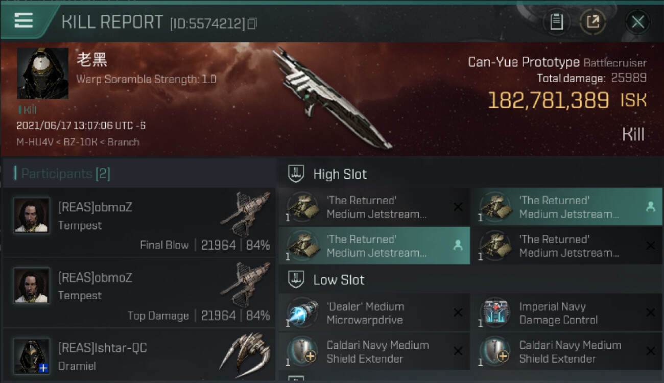Select the left Caldari Navy Shield Extender
The image size is (664, 383).
coord(374,352)
